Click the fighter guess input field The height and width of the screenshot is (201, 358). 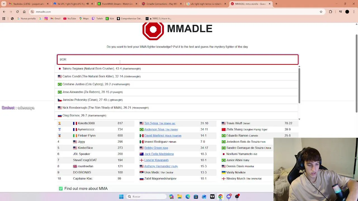click(x=178, y=59)
